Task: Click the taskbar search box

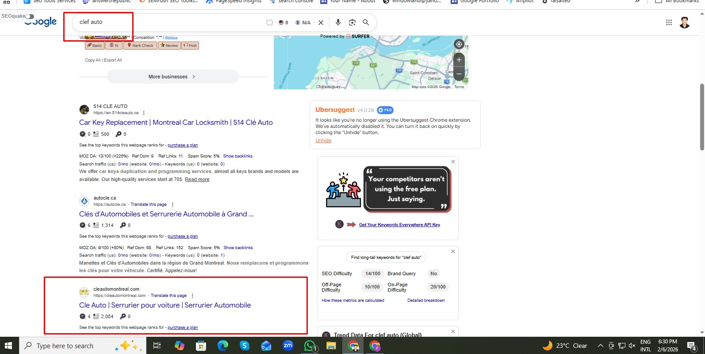Action: coord(83,346)
